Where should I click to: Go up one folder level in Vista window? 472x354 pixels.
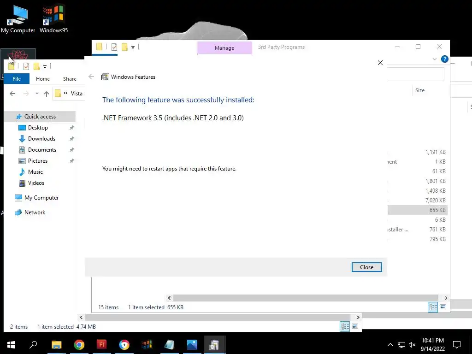[47, 94]
